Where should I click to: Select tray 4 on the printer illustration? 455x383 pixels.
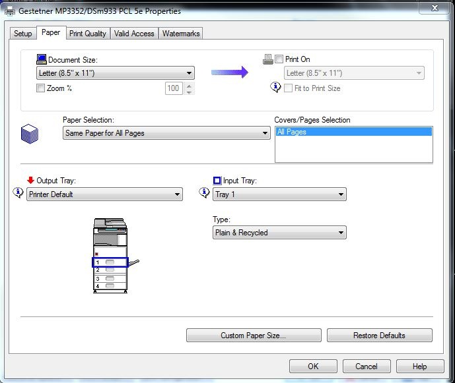pyautogui.click(x=110, y=286)
